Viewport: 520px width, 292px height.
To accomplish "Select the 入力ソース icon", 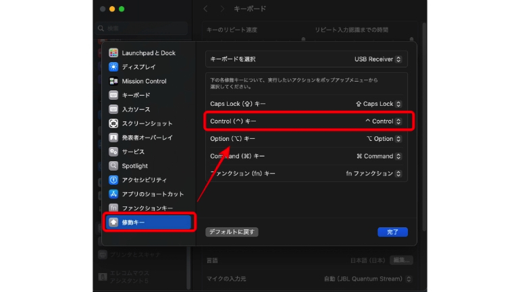I will point(113,109).
